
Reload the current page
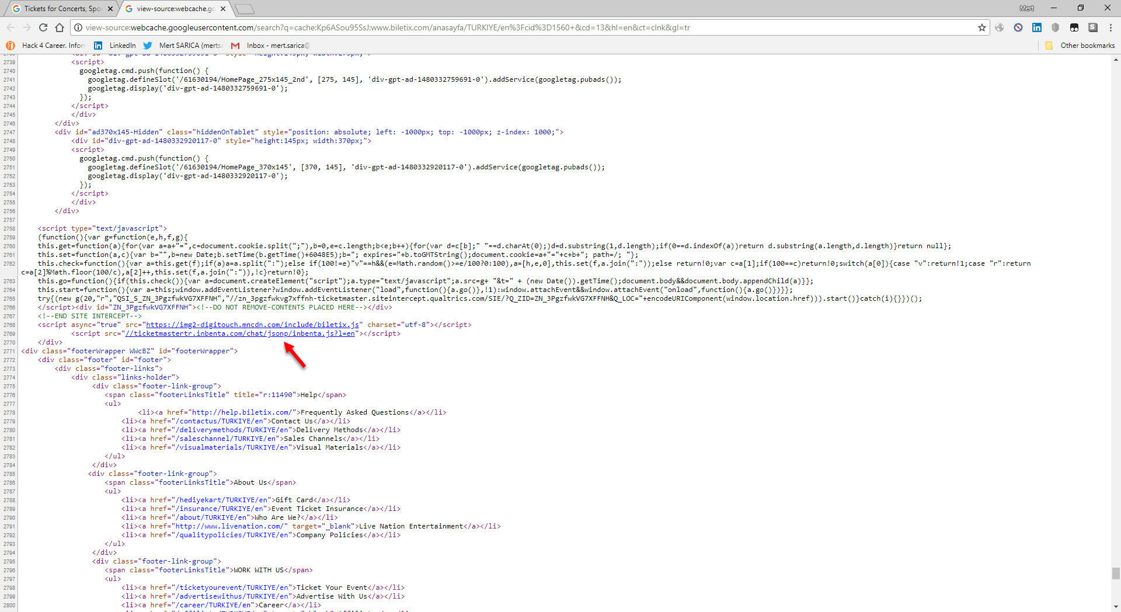tap(43, 27)
